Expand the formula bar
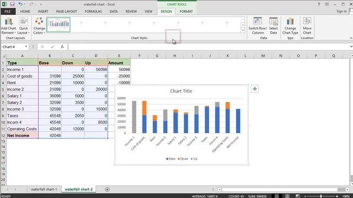353x198 pixels. (x=351, y=47)
